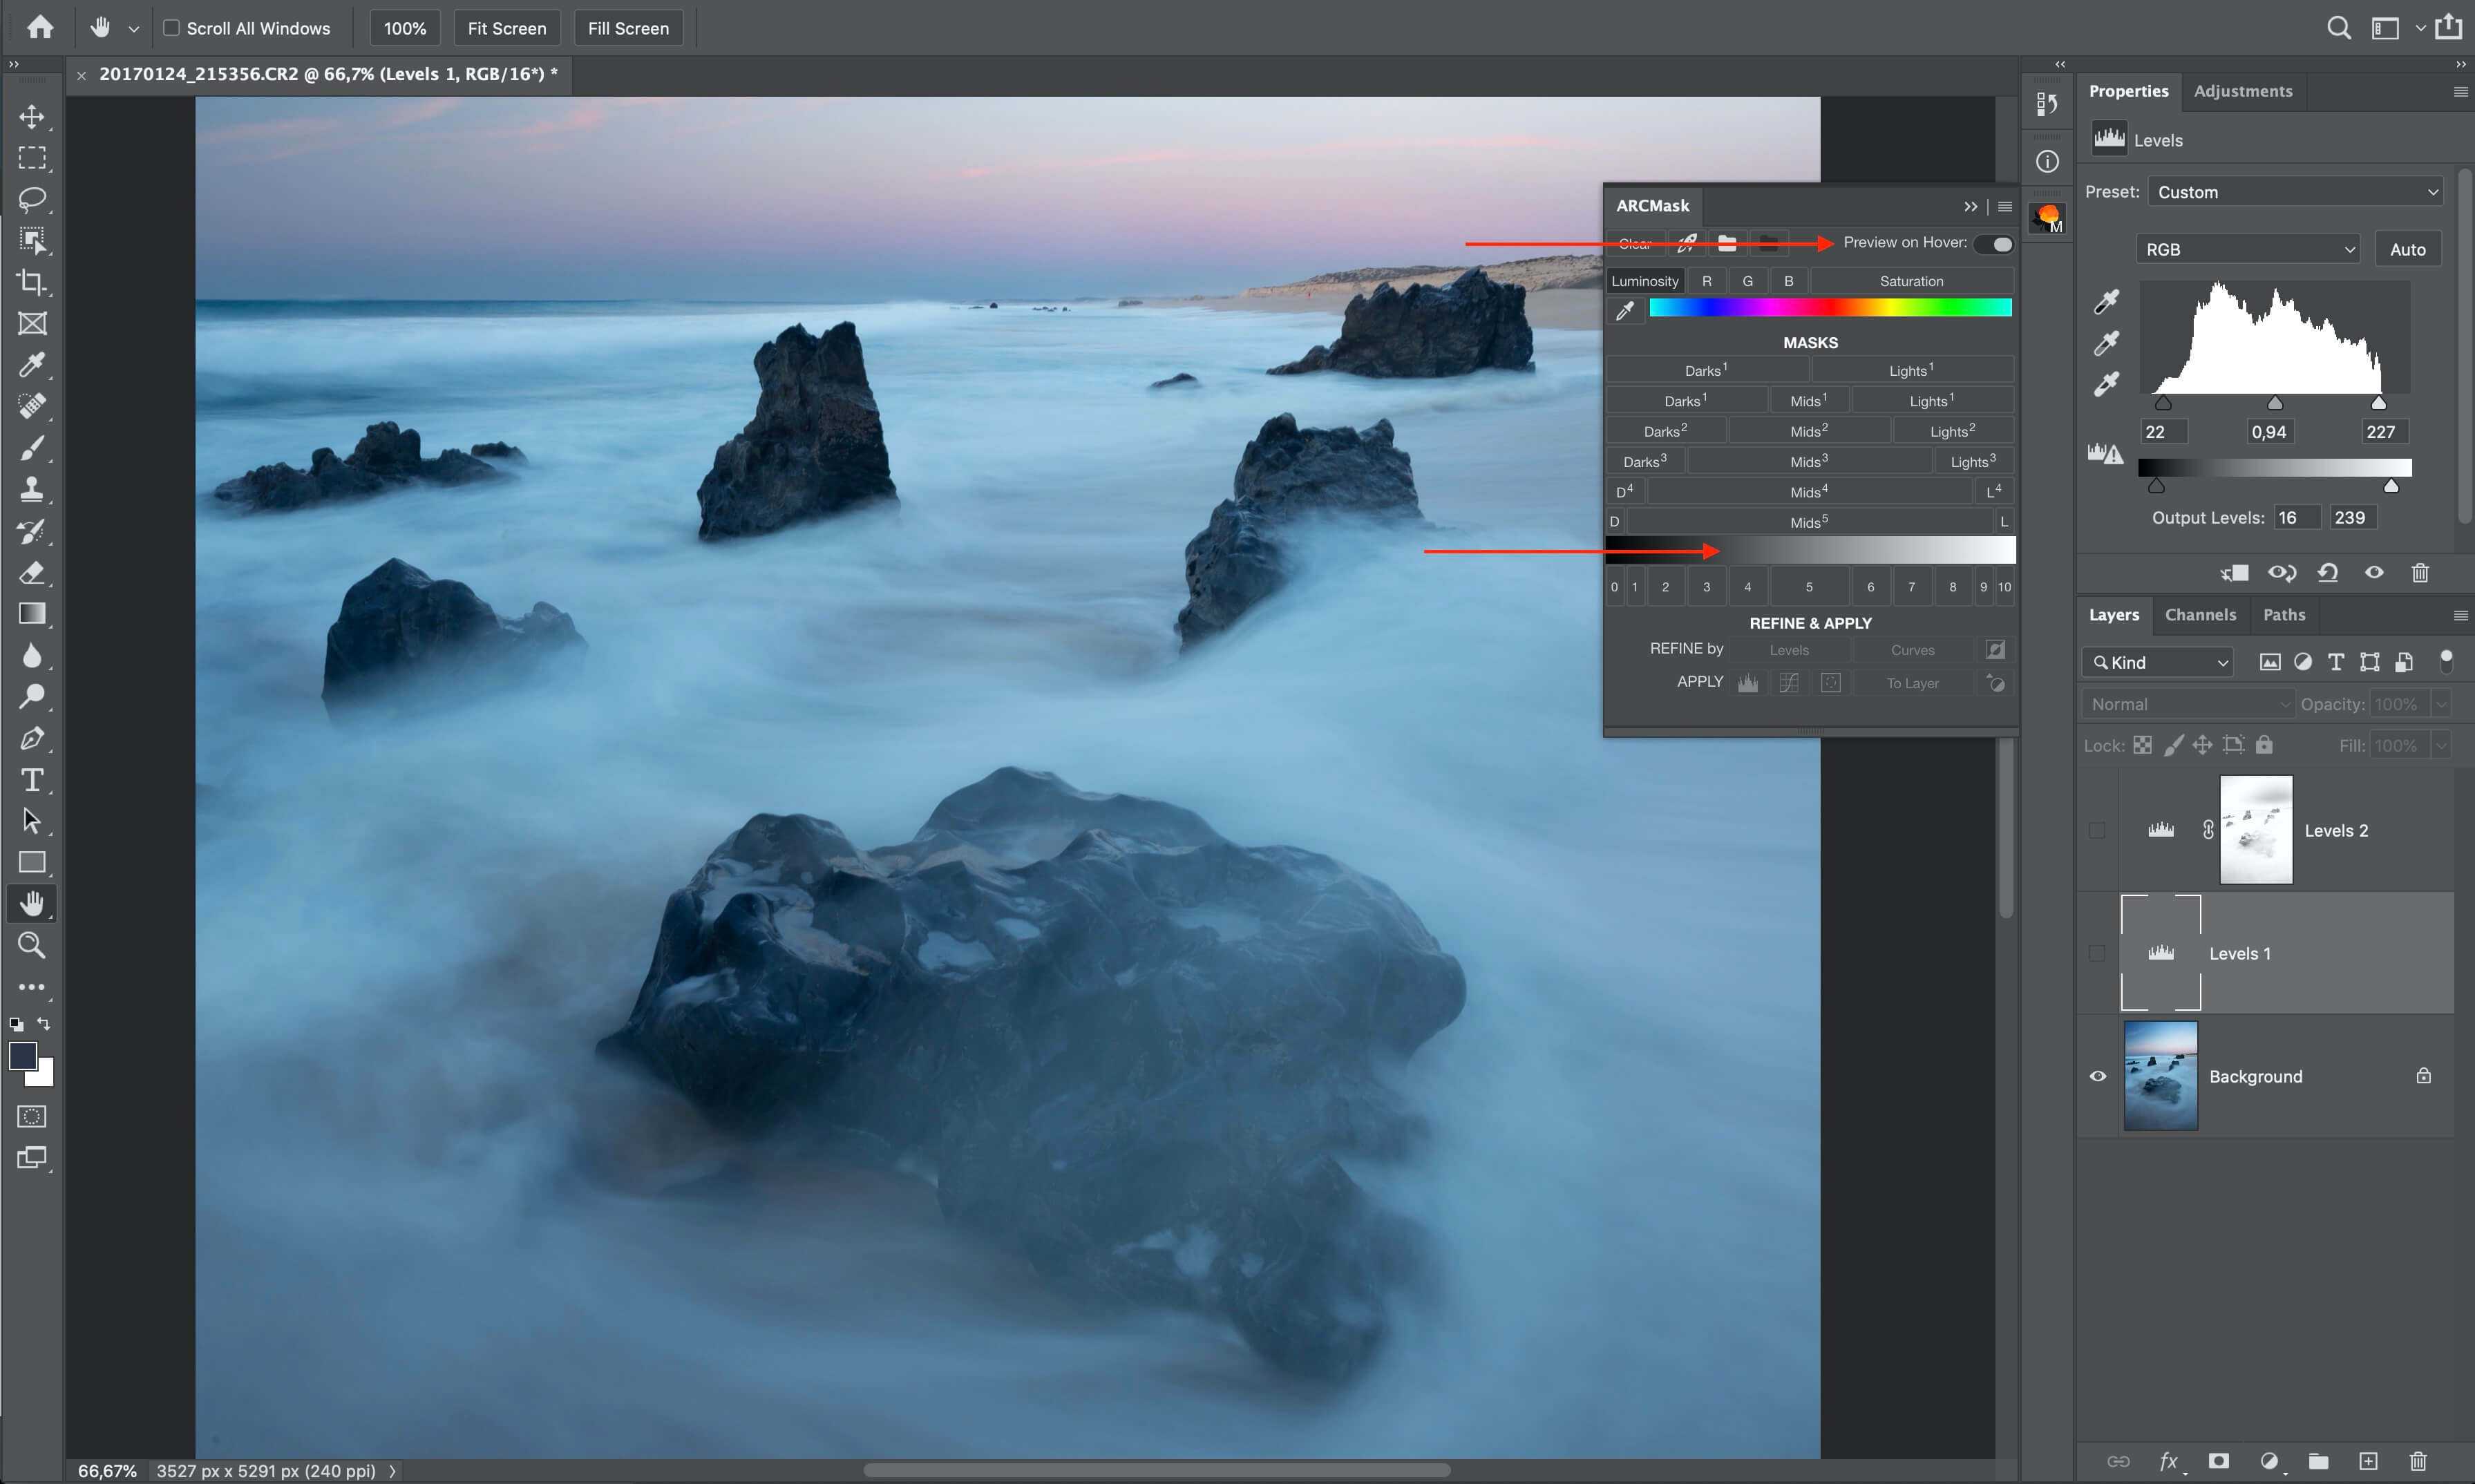Toggle the Preview on Hover switch
2475x1484 pixels.
1994,244
